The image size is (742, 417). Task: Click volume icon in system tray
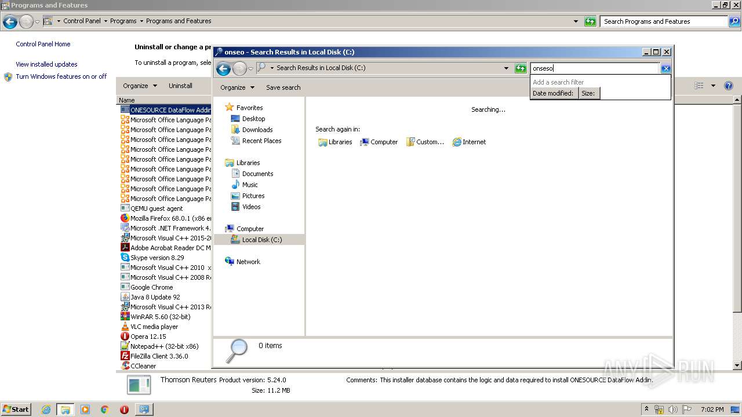673,409
